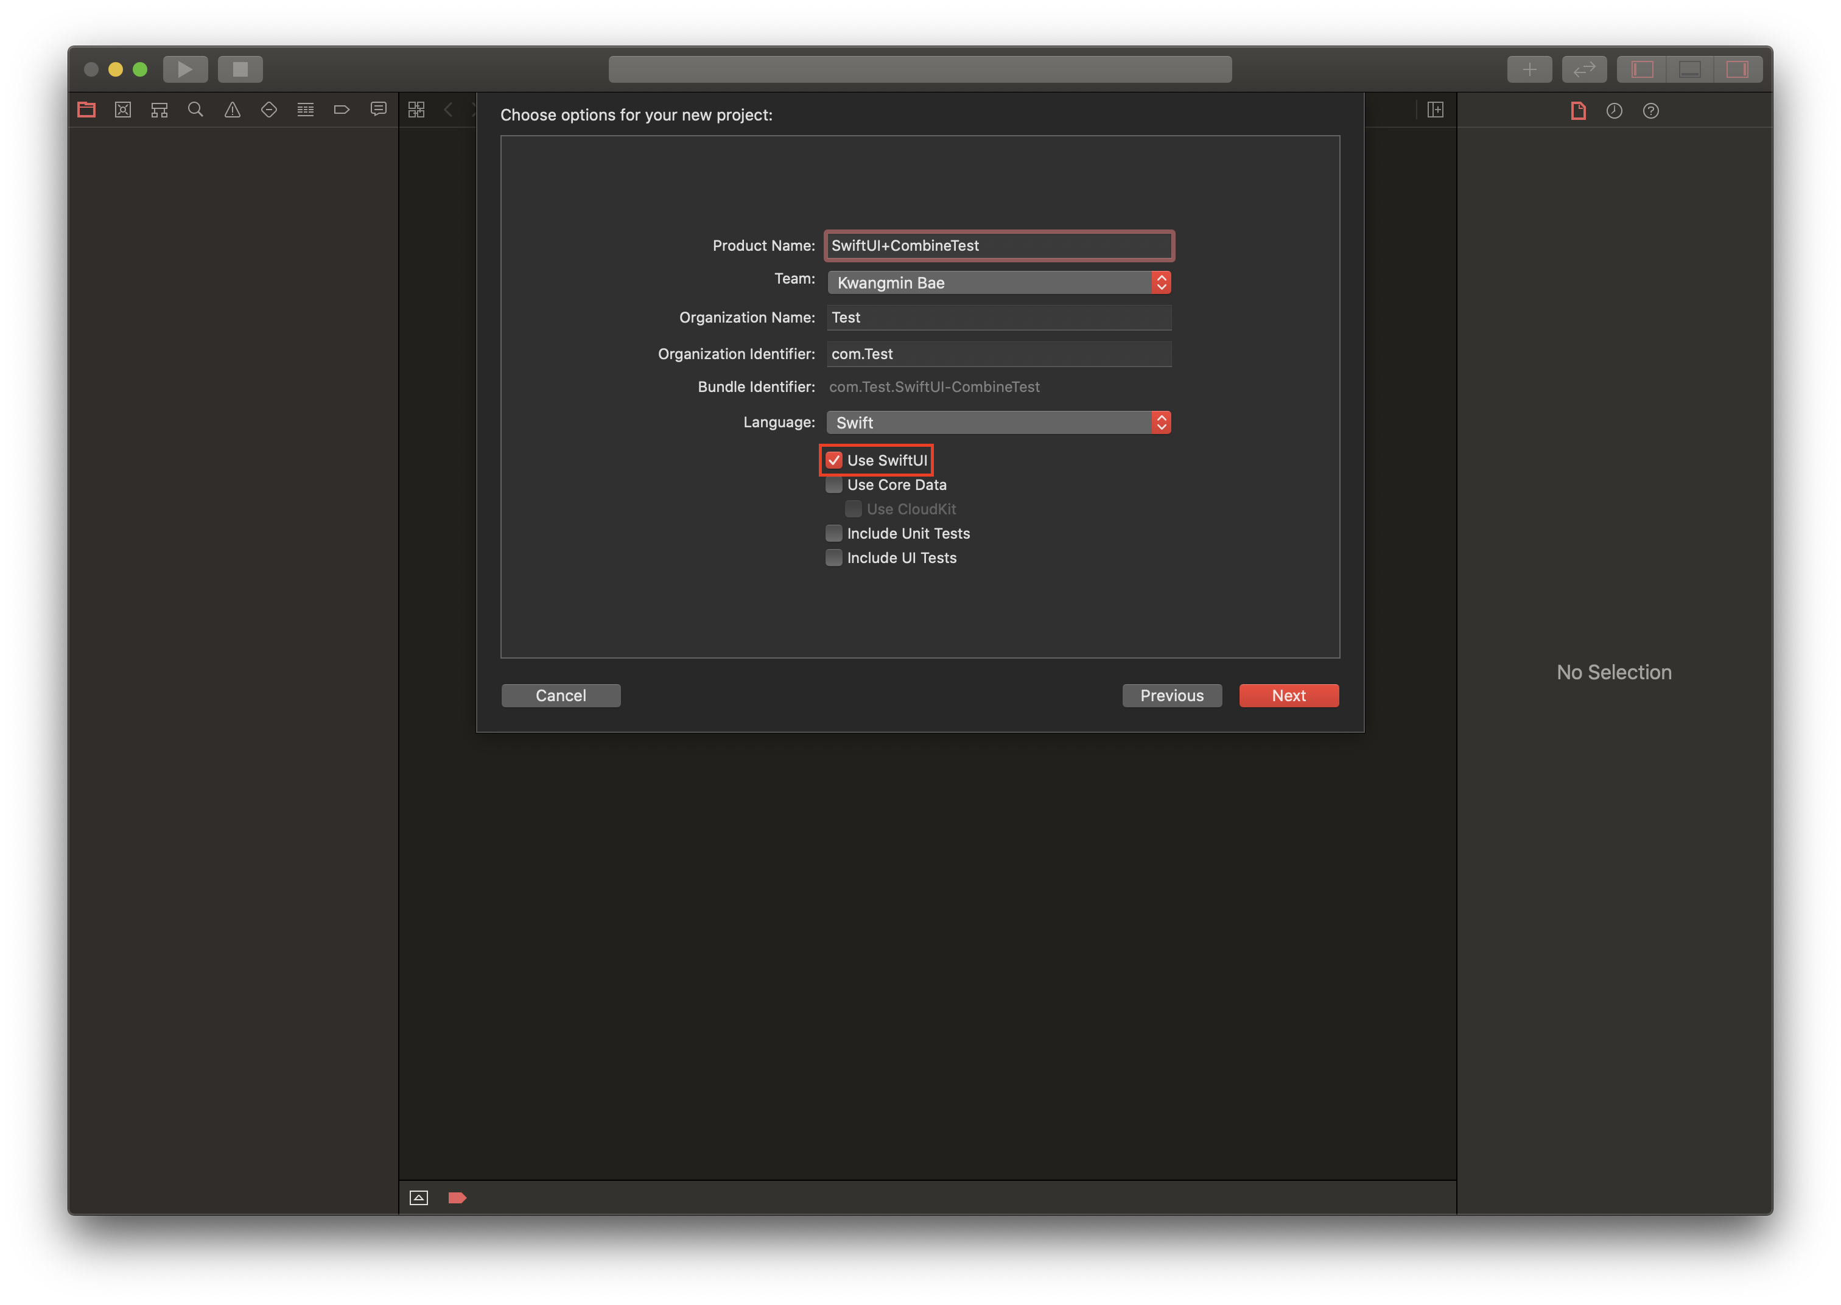Open the Issue navigator warning icon
This screenshot has height=1305, width=1841.
click(x=232, y=110)
